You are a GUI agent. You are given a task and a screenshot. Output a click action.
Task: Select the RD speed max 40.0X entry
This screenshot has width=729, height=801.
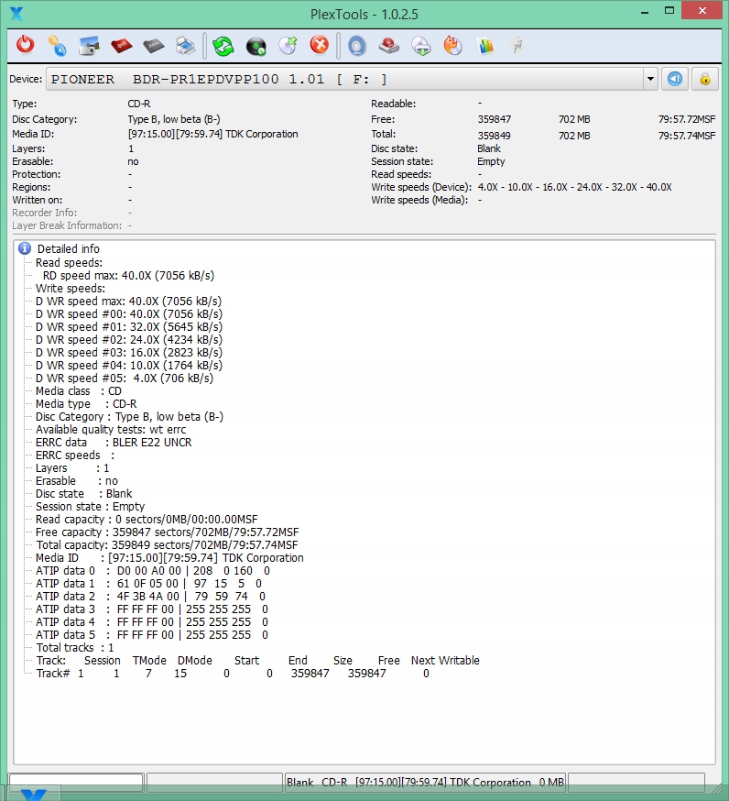(x=128, y=275)
